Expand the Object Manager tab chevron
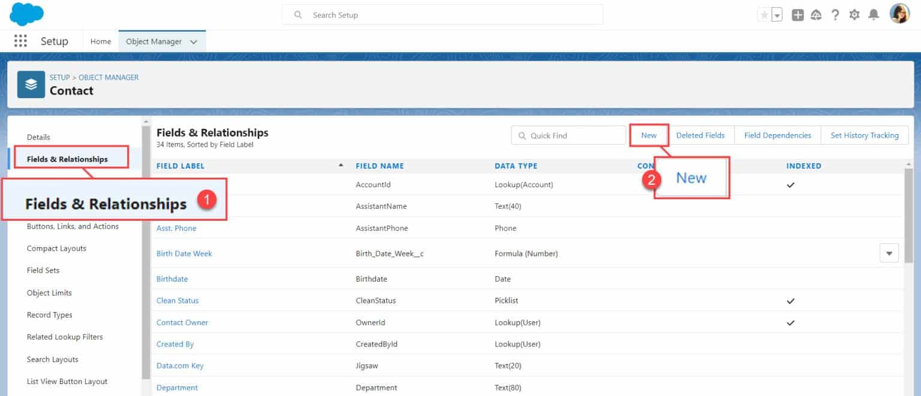The height and width of the screenshot is (396, 921). [194, 42]
